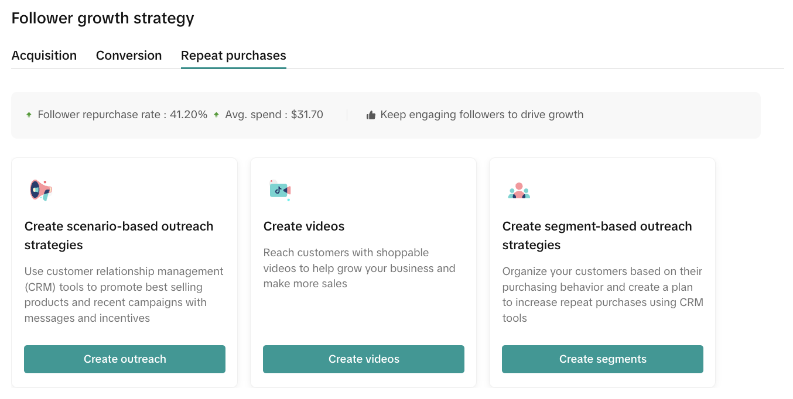793x399 pixels.
Task: Click the green arrow beside Follower repurchase rate
Action: 29,115
